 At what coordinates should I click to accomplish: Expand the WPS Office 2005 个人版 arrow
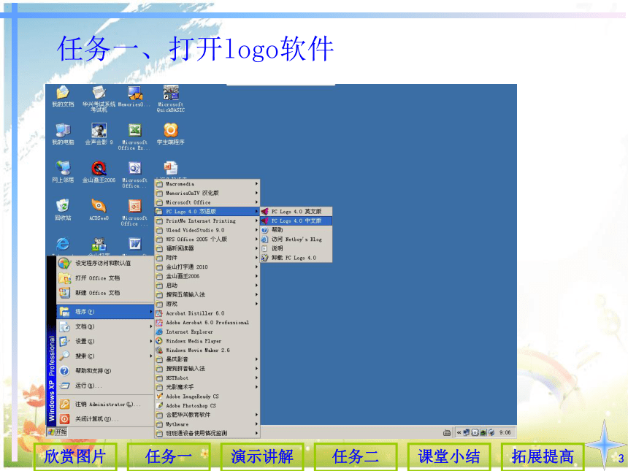(256, 239)
